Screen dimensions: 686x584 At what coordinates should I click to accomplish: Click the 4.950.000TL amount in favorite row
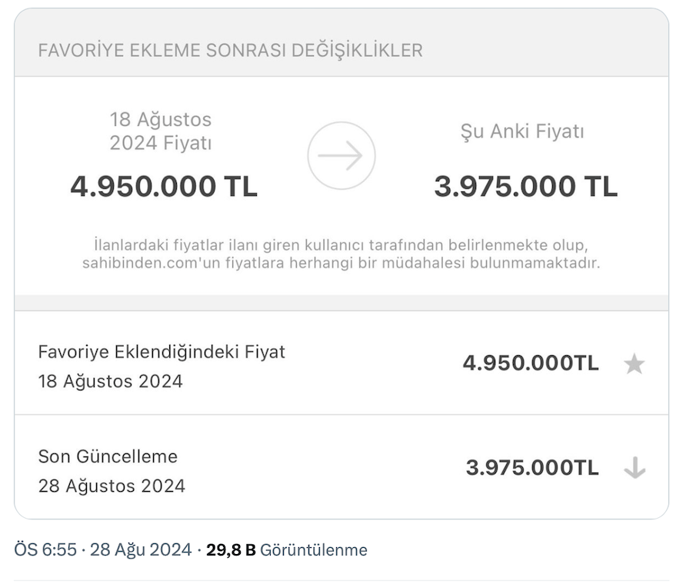coord(531,363)
